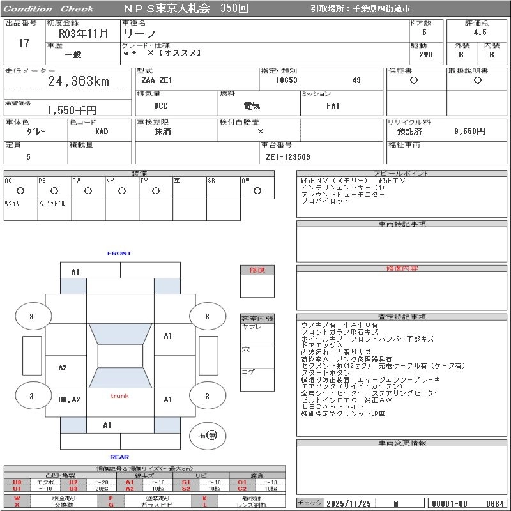Click the 車両変更情報 section header
This screenshot has width=511, height=511.
click(402, 443)
